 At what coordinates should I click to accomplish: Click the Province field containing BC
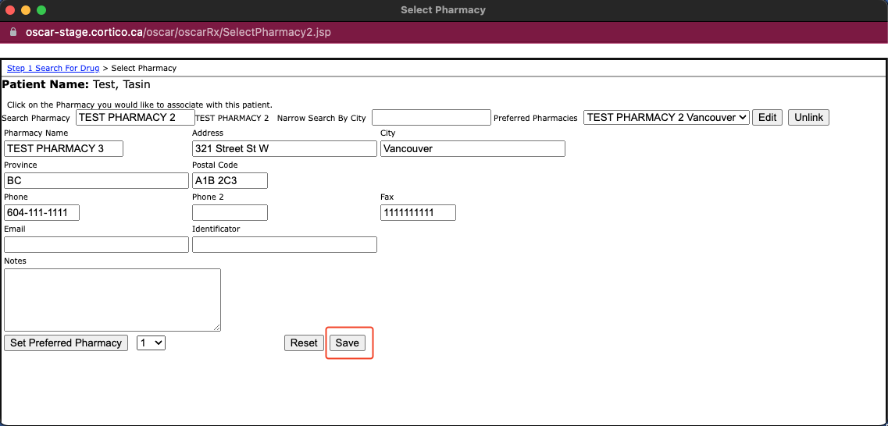coord(96,180)
